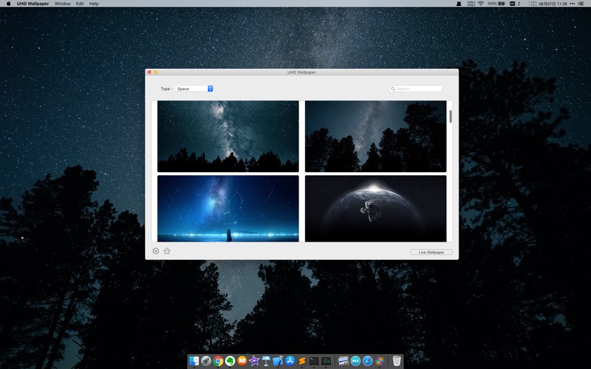The image size is (591, 369).
Task: Select the astronaut over Earth wallpaper
Action: (x=376, y=208)
